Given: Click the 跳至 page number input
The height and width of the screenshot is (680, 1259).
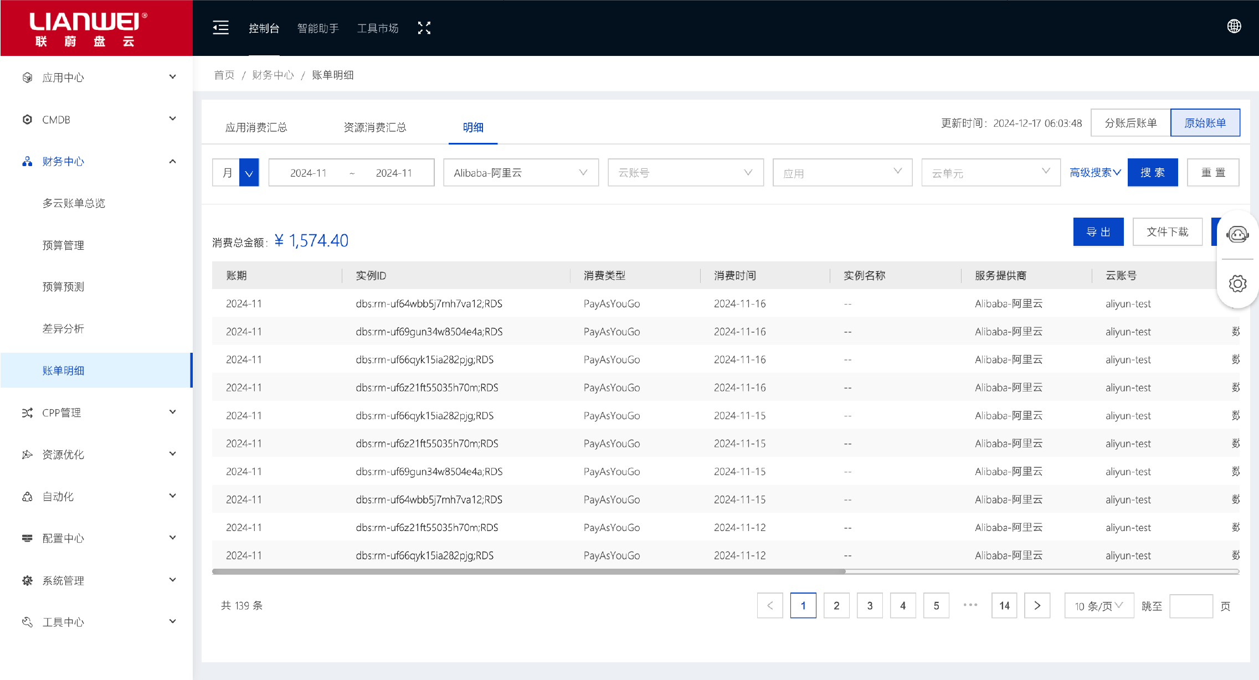Looking at the screenshot, I should (x=1191, y=606).
